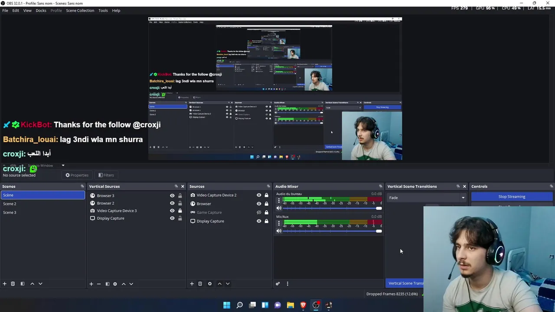Close the Vertical Sources dock

pyautogui.click(x=183, y=186)
